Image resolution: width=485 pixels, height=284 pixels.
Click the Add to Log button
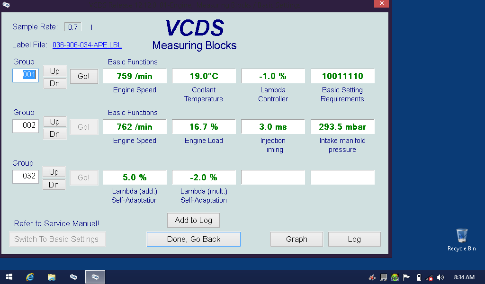(x=193, y=220)
